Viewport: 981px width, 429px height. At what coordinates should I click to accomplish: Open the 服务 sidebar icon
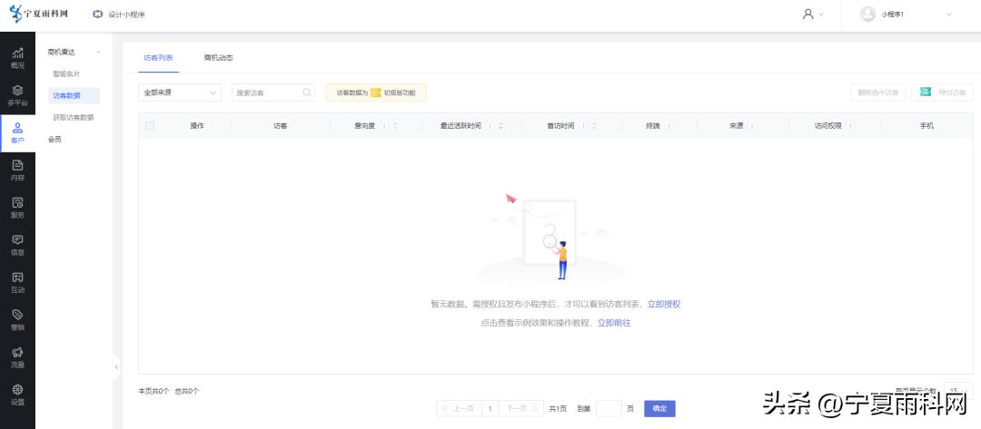[x=17, y=208]
